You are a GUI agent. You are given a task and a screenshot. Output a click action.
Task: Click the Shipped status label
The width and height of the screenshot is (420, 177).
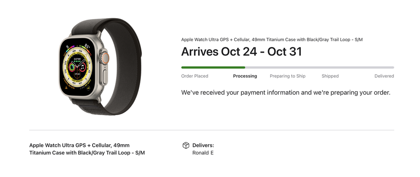tap(330, 76)
